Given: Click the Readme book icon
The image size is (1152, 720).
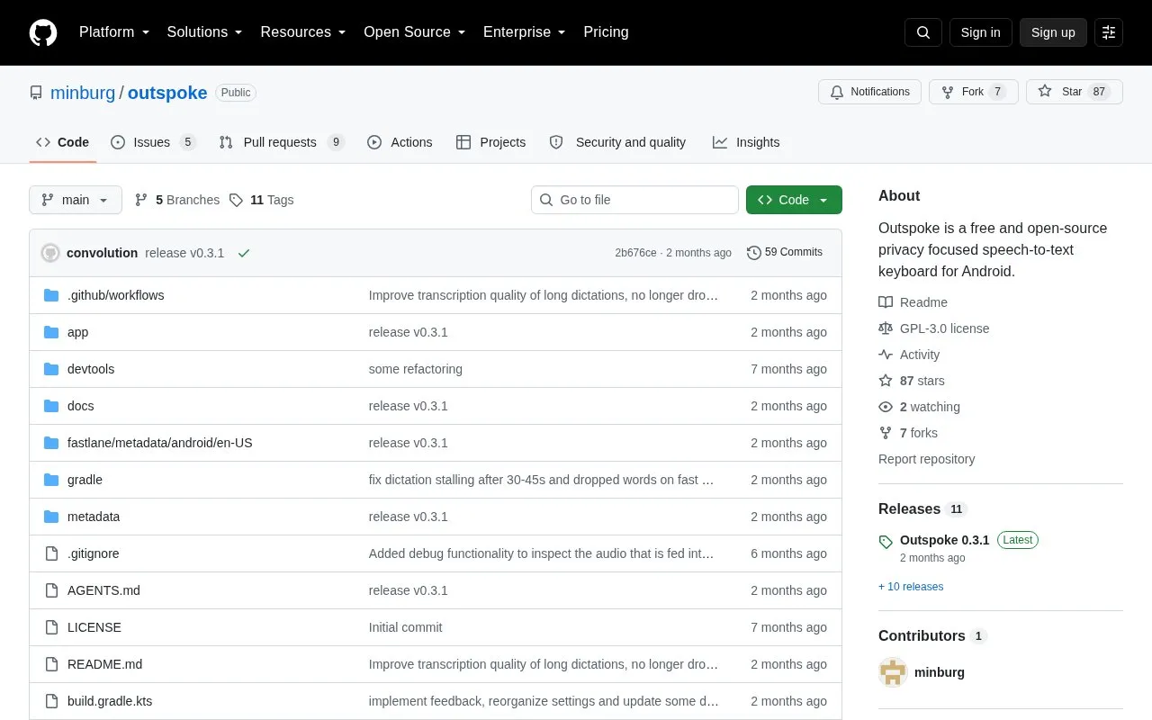Looking at the screenshot, I should [x=886, y=302].
